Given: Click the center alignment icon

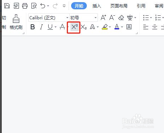Looking at the screenshot, I should coord(155,27).
